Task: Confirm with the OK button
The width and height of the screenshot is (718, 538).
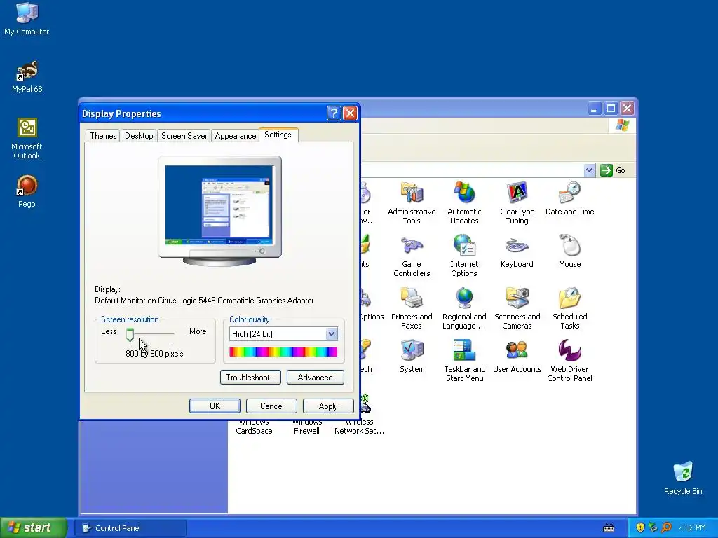Action: point(215,406)
